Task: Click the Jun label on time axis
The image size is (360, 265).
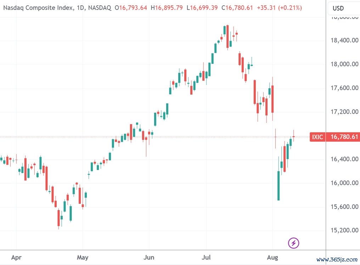Action: click(x=149, y=258)
